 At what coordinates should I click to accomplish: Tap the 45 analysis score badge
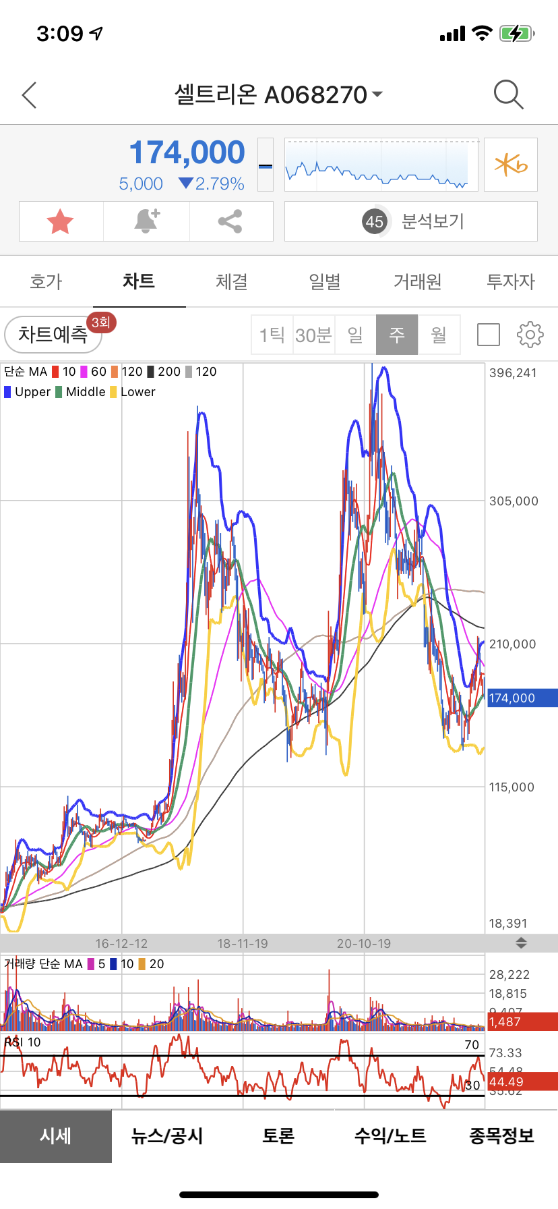[x=375, y=221]
